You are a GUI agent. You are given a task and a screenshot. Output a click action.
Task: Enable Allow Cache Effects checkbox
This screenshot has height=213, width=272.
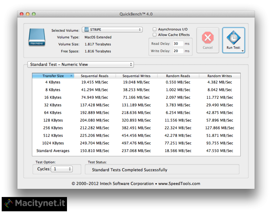pos(154,35)
